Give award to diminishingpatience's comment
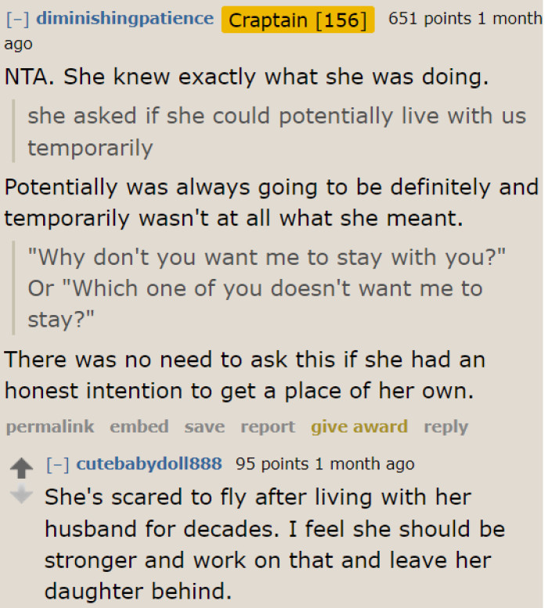This screenshot has height=608, width=548. pyautogui.click(x=359, y=427)
